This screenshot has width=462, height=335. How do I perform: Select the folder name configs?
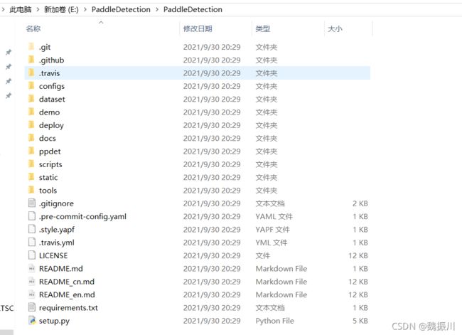(x=52, y=86)
